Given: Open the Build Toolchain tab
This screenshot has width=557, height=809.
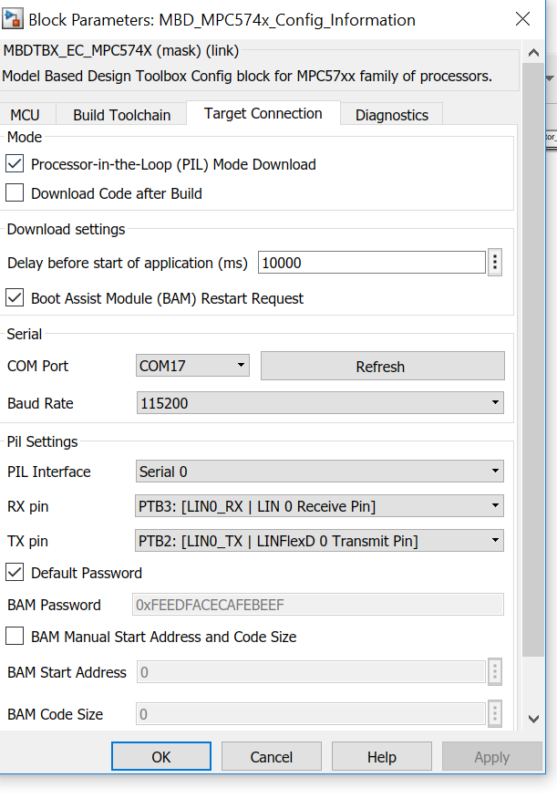Looking at the screenshot, I should point(121,115).
